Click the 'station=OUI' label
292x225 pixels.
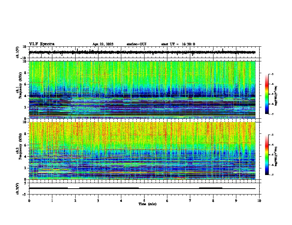pyautogui.click(x=136, y=44)
